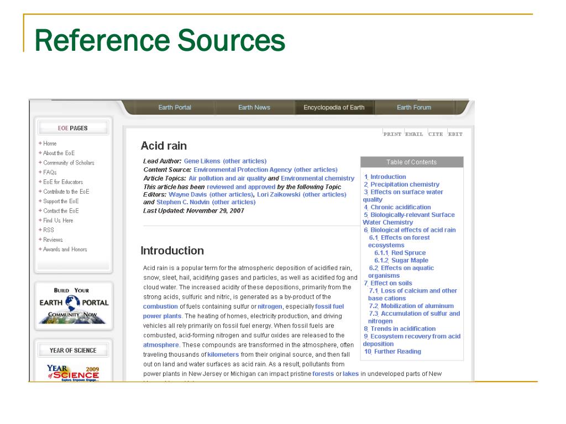Jump to Loss of calcium and other base cations
This screenshot has width=566, height=424.
pos(412,295)
